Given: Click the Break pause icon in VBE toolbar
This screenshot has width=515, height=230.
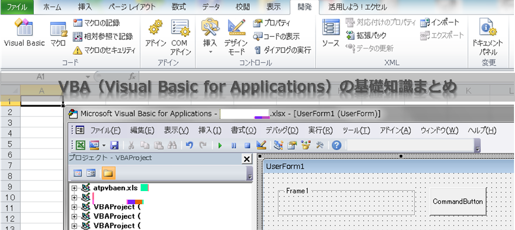Looking at the screenshot, I should (234, 146).
